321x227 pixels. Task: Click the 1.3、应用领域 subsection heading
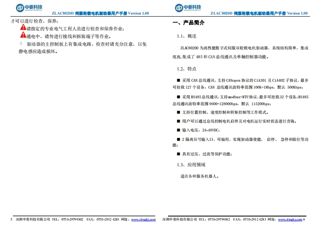191,165
